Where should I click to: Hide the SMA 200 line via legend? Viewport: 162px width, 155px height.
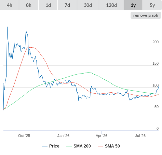(x=82, y=146)
